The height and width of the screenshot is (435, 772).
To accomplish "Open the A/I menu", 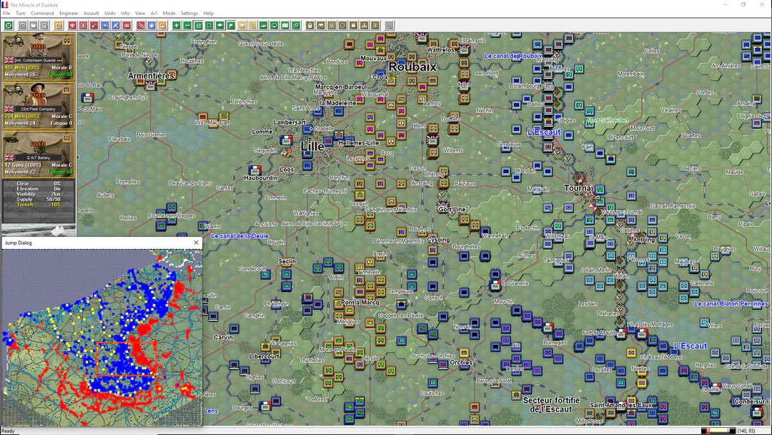I will (154, 14).
